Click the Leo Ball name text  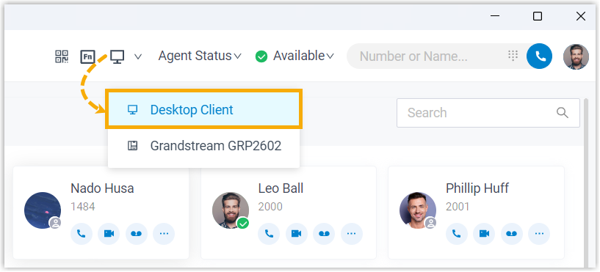coord(281,188)
